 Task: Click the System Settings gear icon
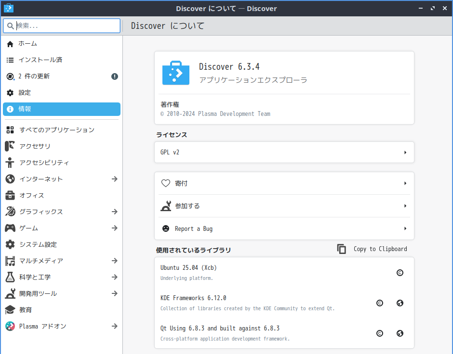pyautogui.click(x=10, y=244)
